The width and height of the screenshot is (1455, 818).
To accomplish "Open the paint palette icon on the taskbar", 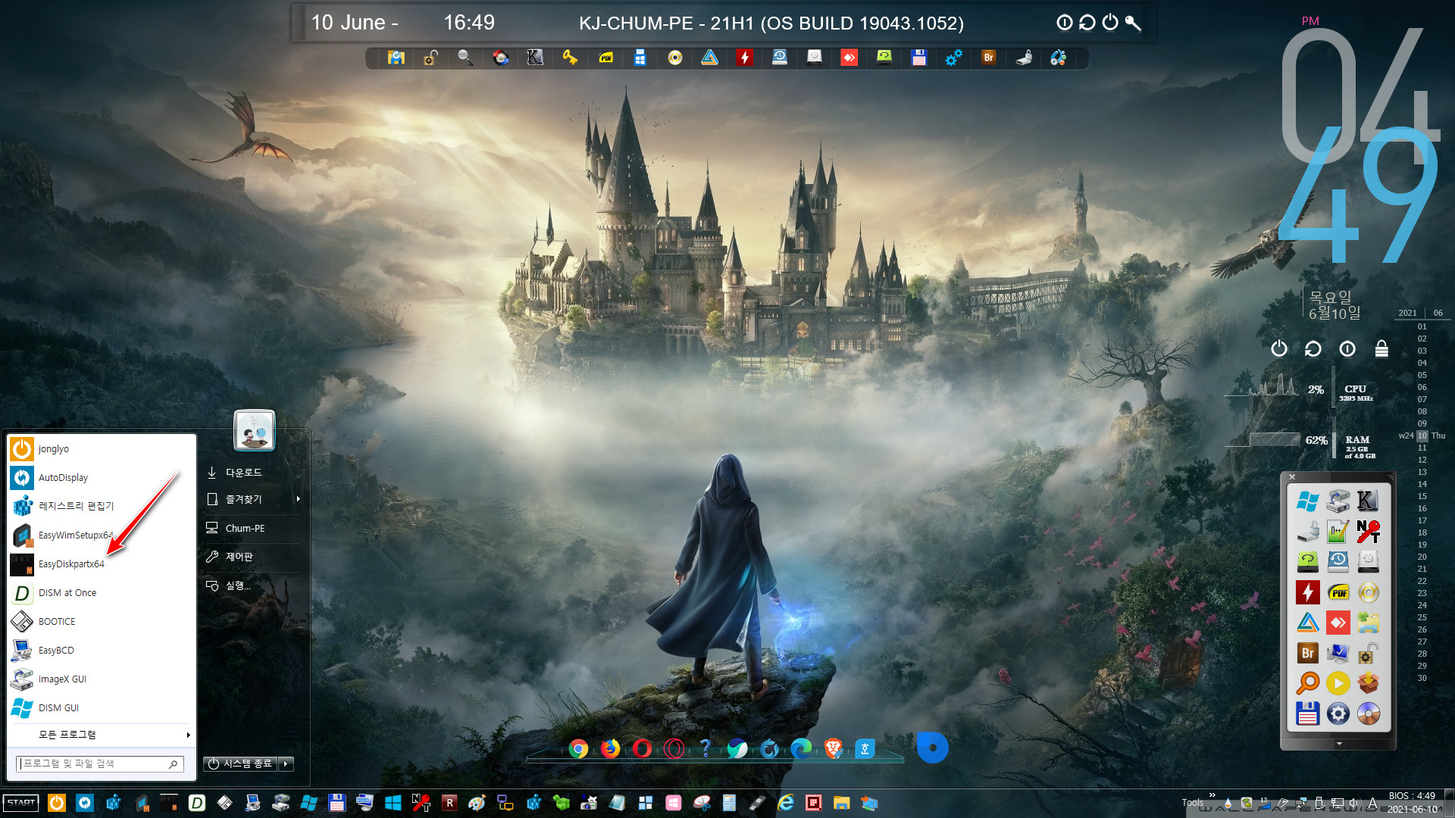I will pyautogui.click(x=477, y=803).
